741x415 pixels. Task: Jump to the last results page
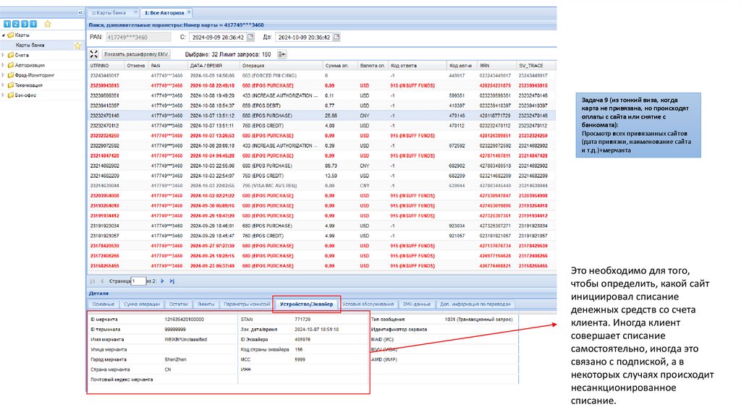pyautogui.click(x=172, y=281)
